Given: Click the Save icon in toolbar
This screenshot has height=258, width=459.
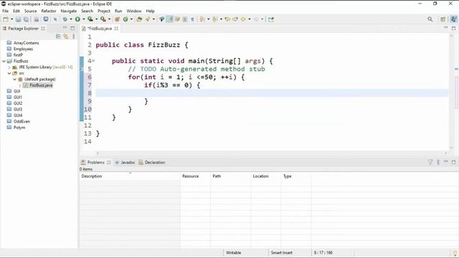Looking at the screenshot, I should tap(18, 19).
